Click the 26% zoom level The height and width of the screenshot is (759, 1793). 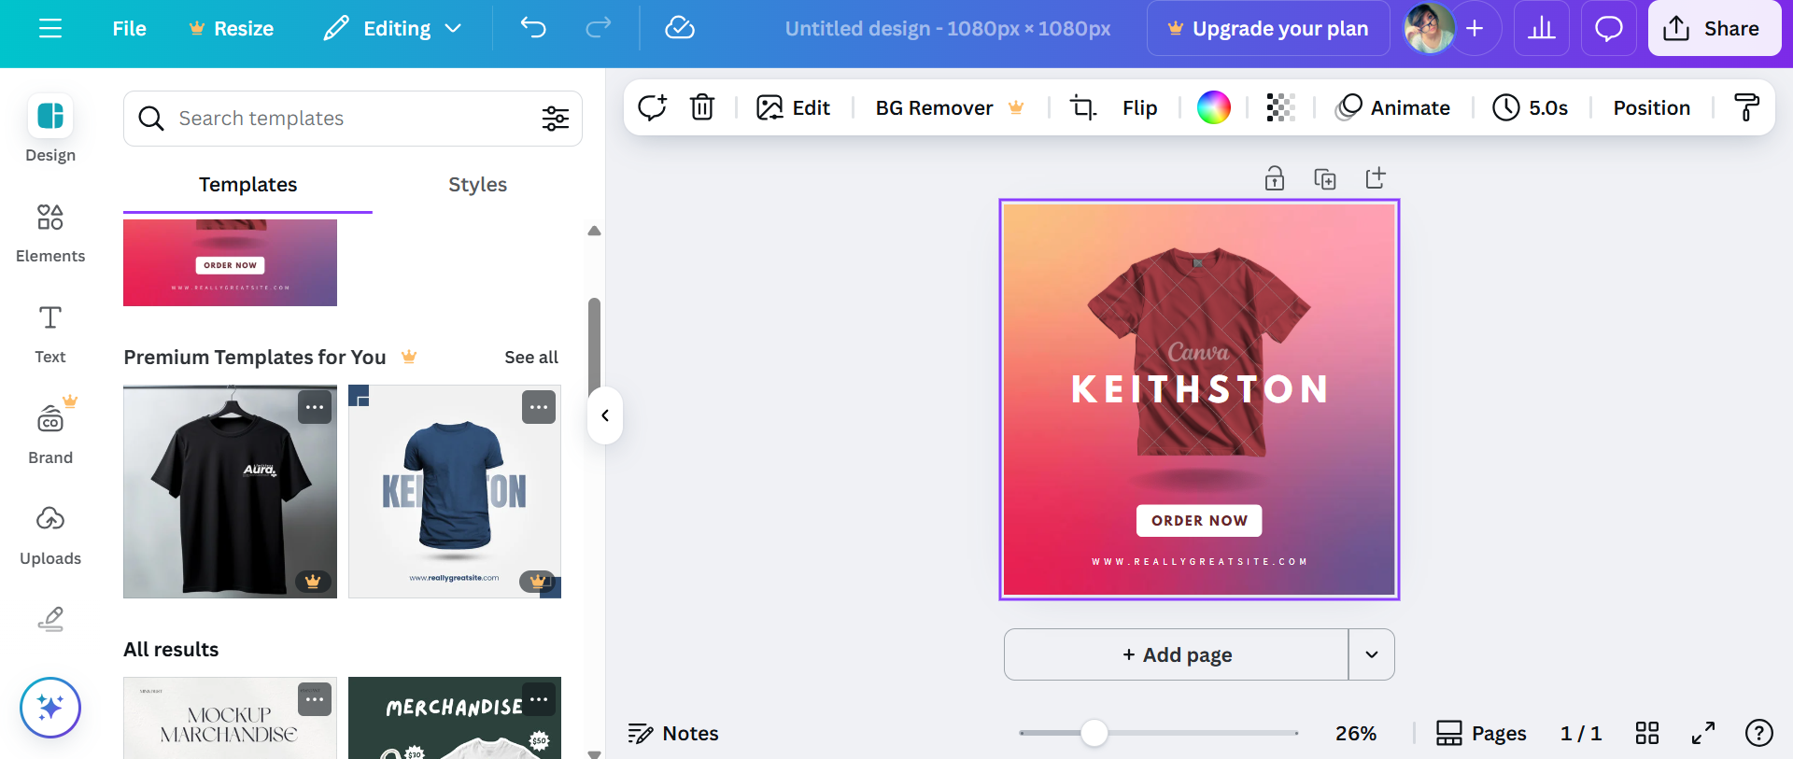coord(1356,734)
